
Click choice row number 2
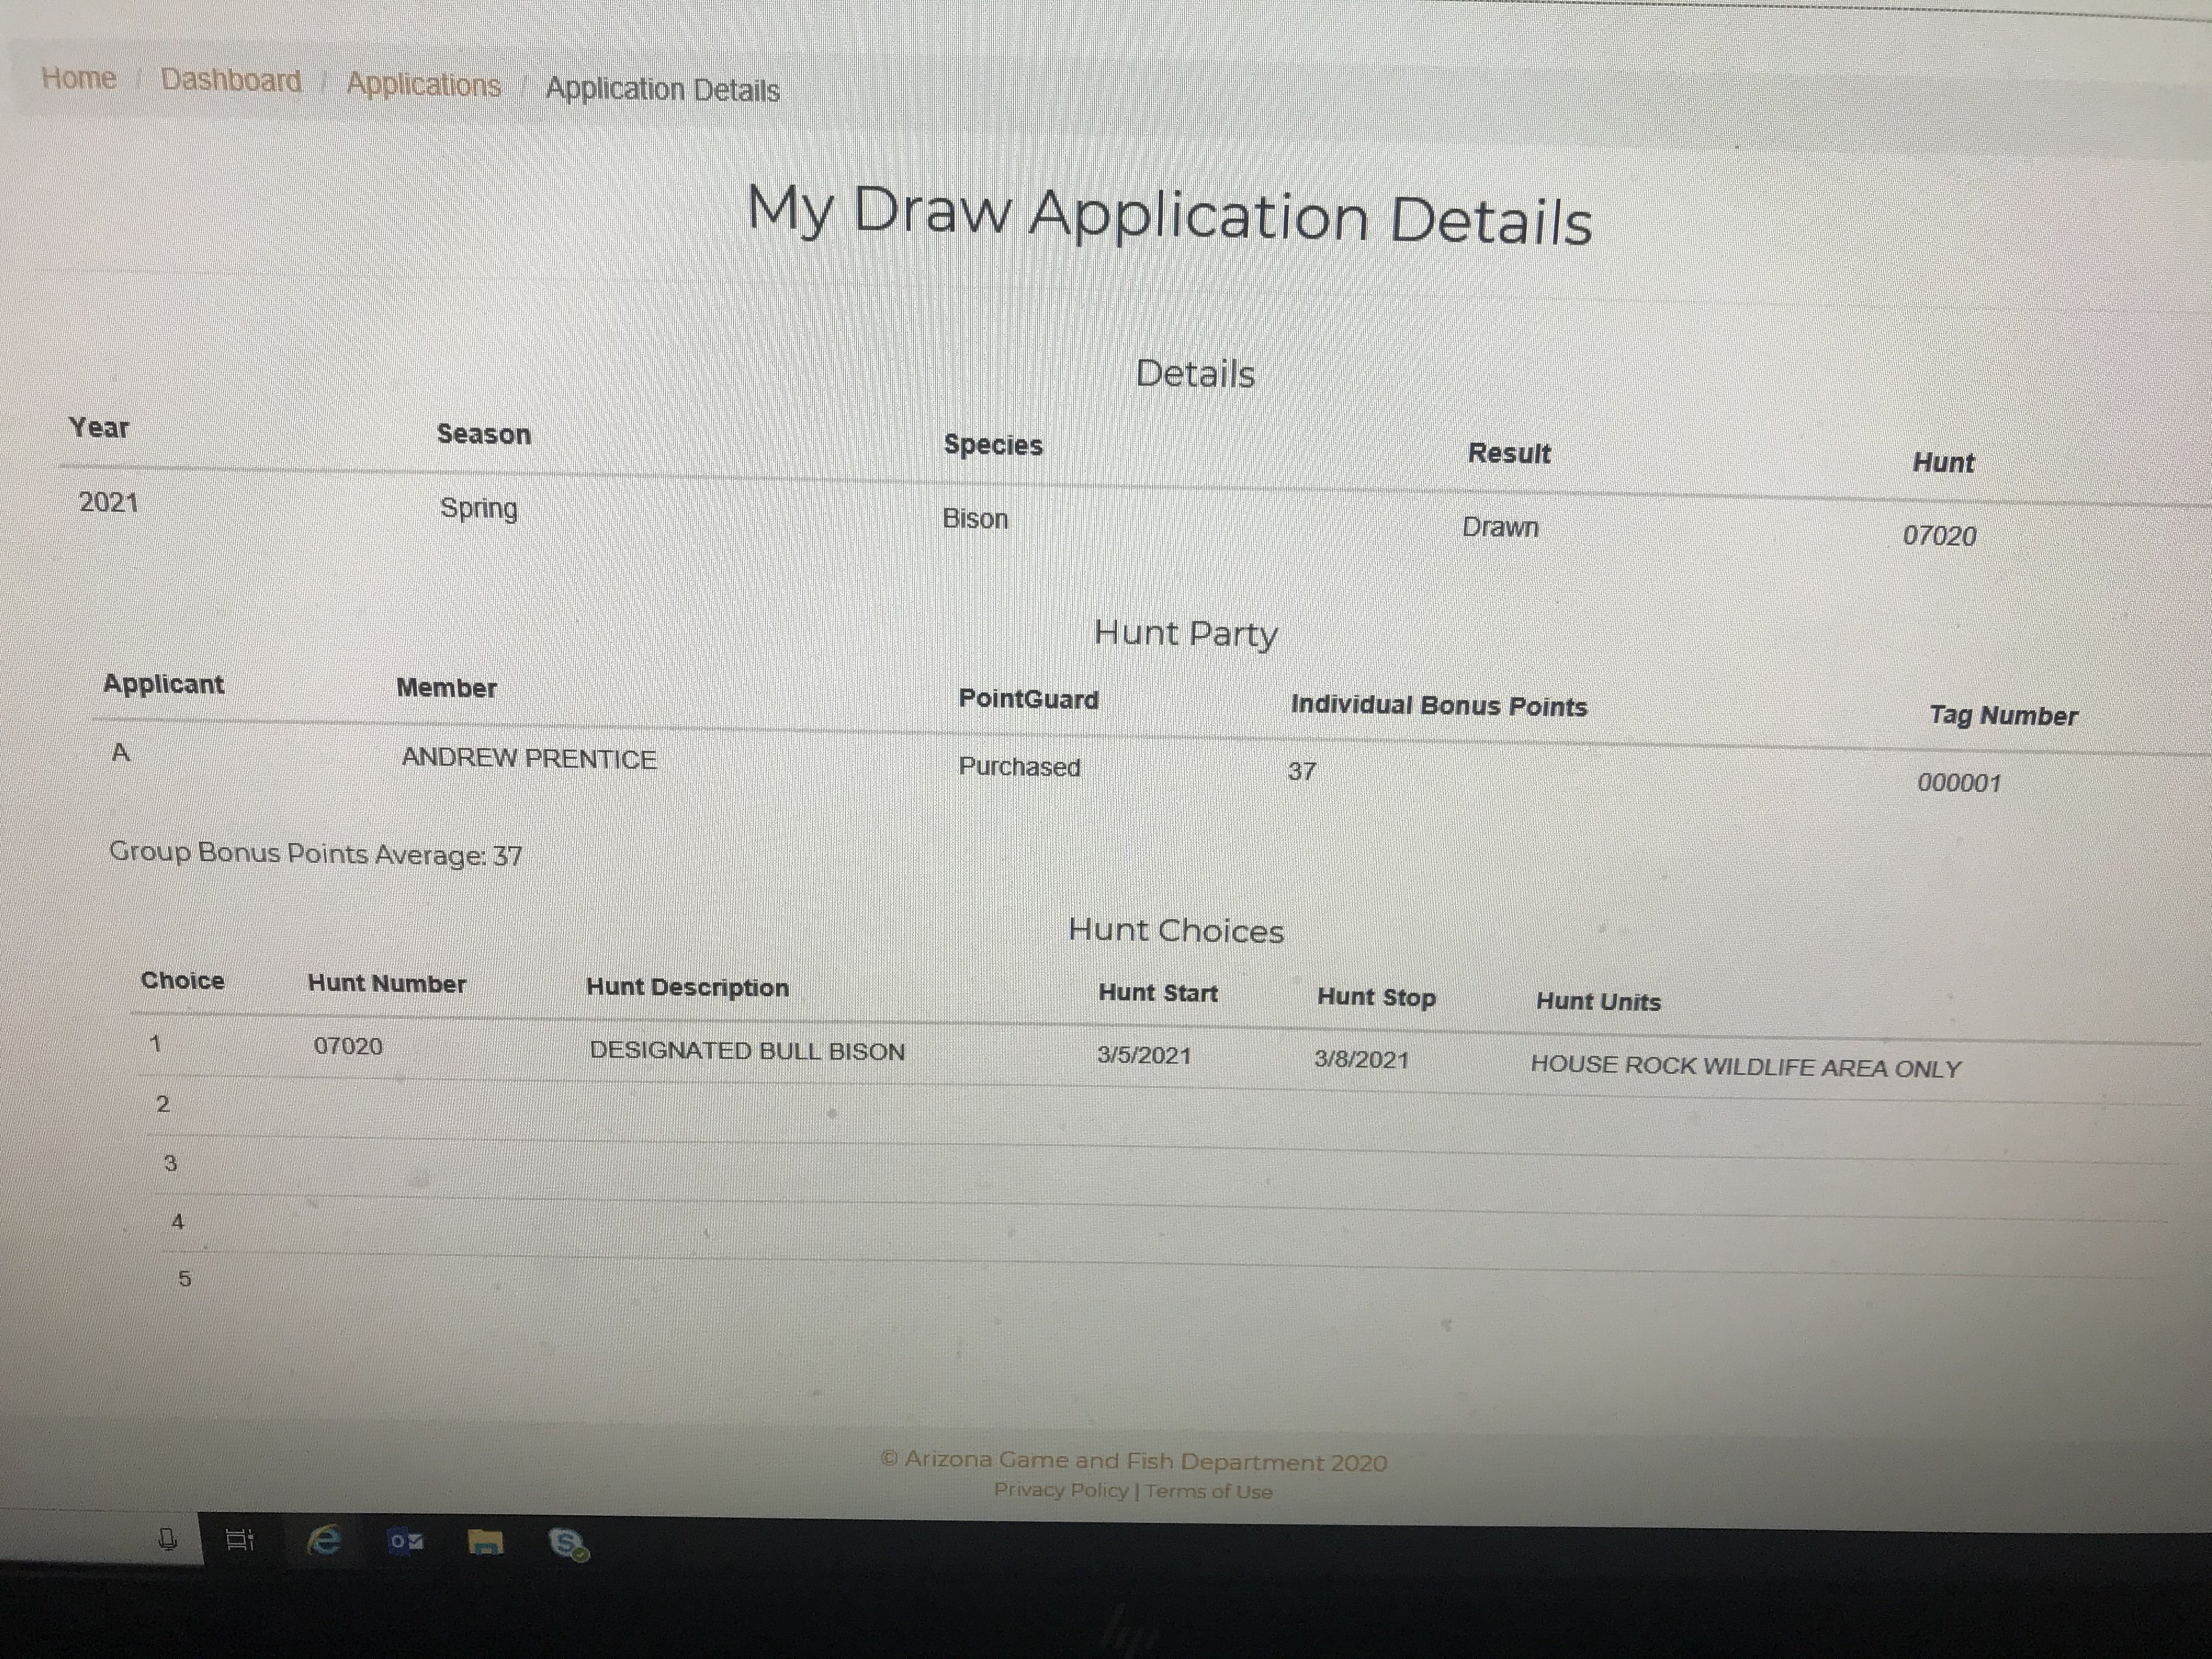[x=163, y=1104]
